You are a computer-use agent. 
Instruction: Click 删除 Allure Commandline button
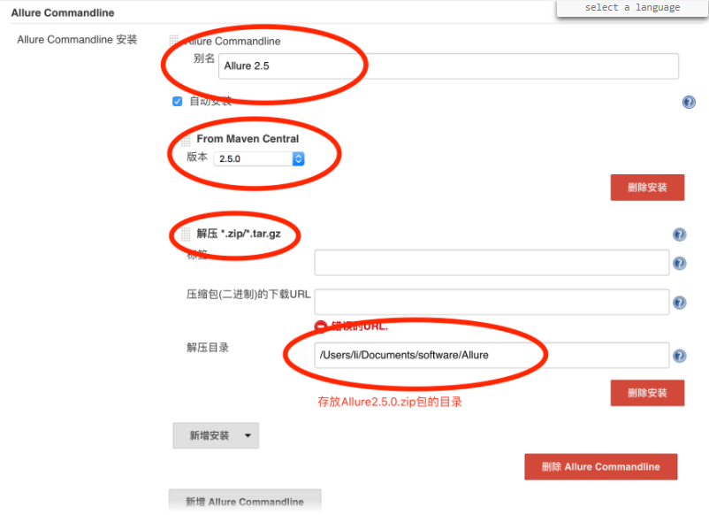[600, 466]
